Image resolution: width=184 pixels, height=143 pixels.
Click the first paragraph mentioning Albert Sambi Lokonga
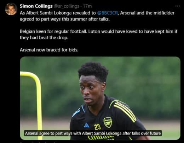pyautogui.click(x=97, y=16)
